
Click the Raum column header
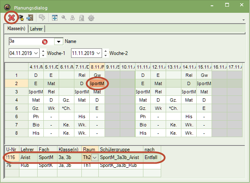pos(90,150)
